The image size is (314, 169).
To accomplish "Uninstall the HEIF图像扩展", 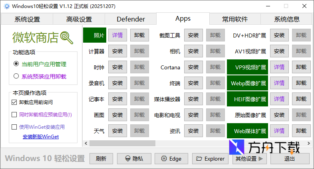I will pyautogui.click(x=301, y=99).
